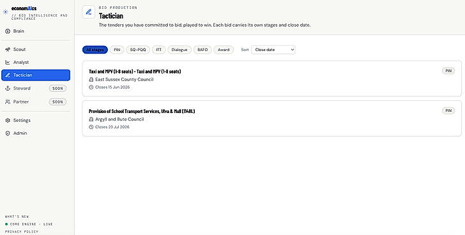465x235 pixels.
Task: Click the Settings gear icon
Action: (8, 120)
